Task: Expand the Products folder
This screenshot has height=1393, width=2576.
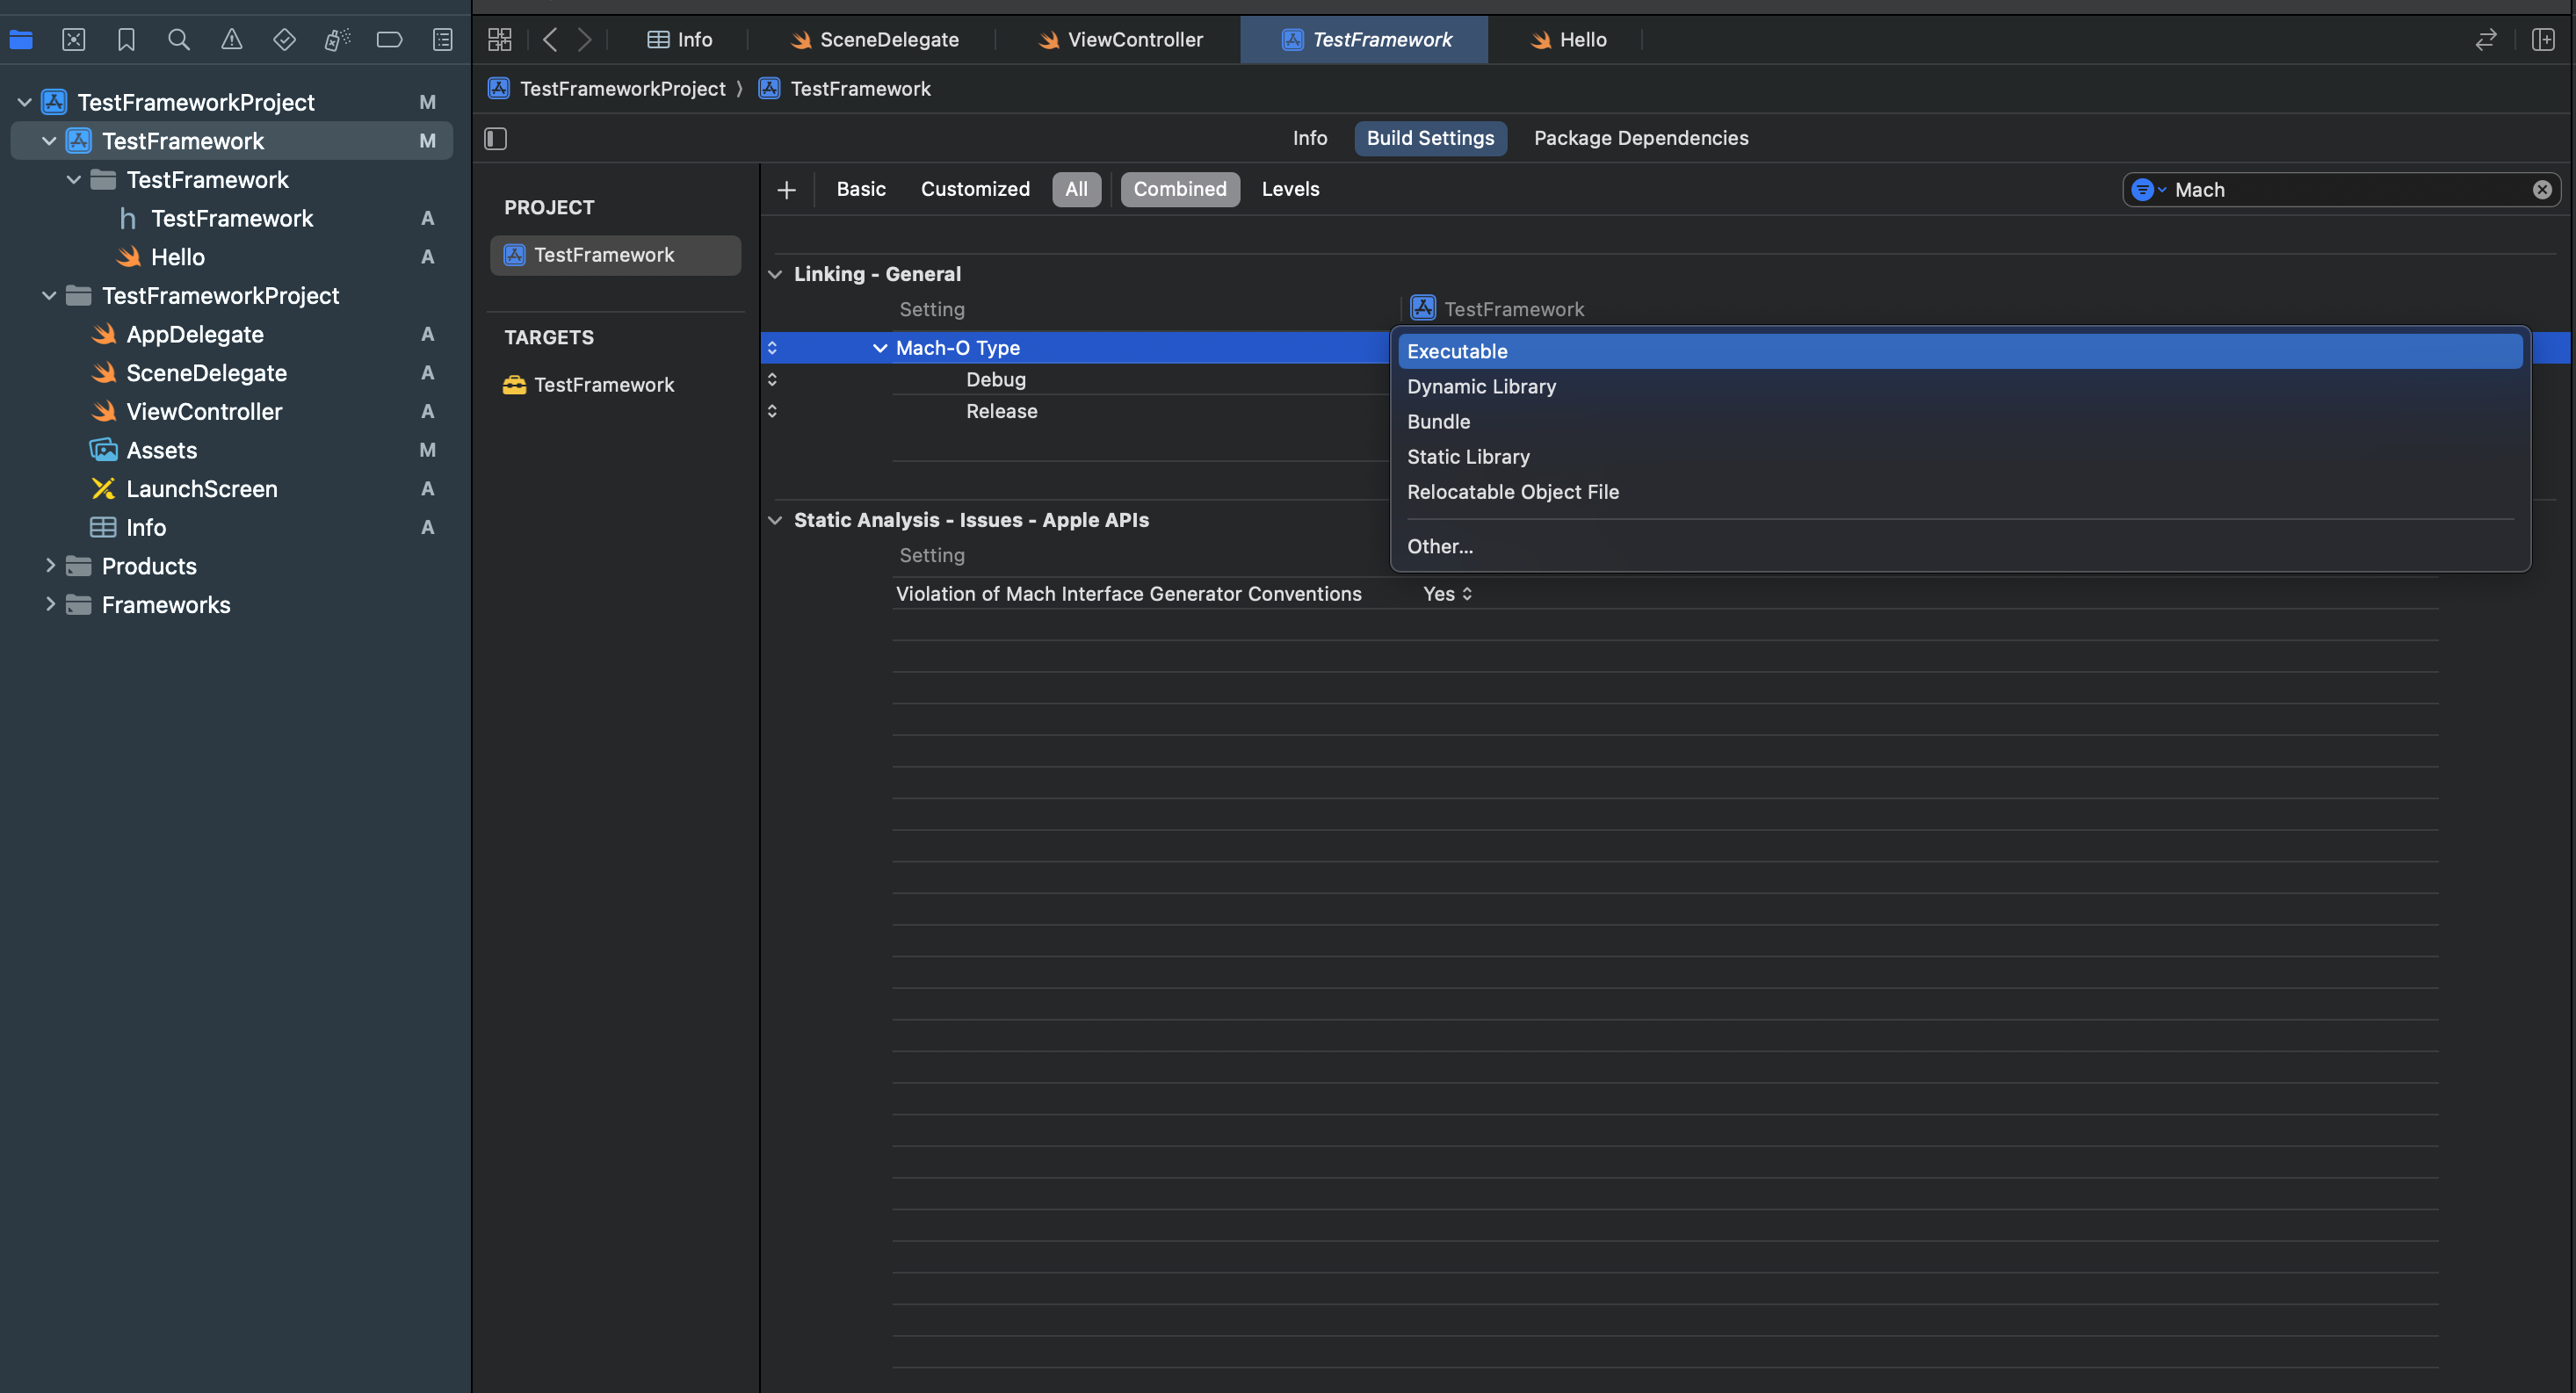Action: point(49,566)
